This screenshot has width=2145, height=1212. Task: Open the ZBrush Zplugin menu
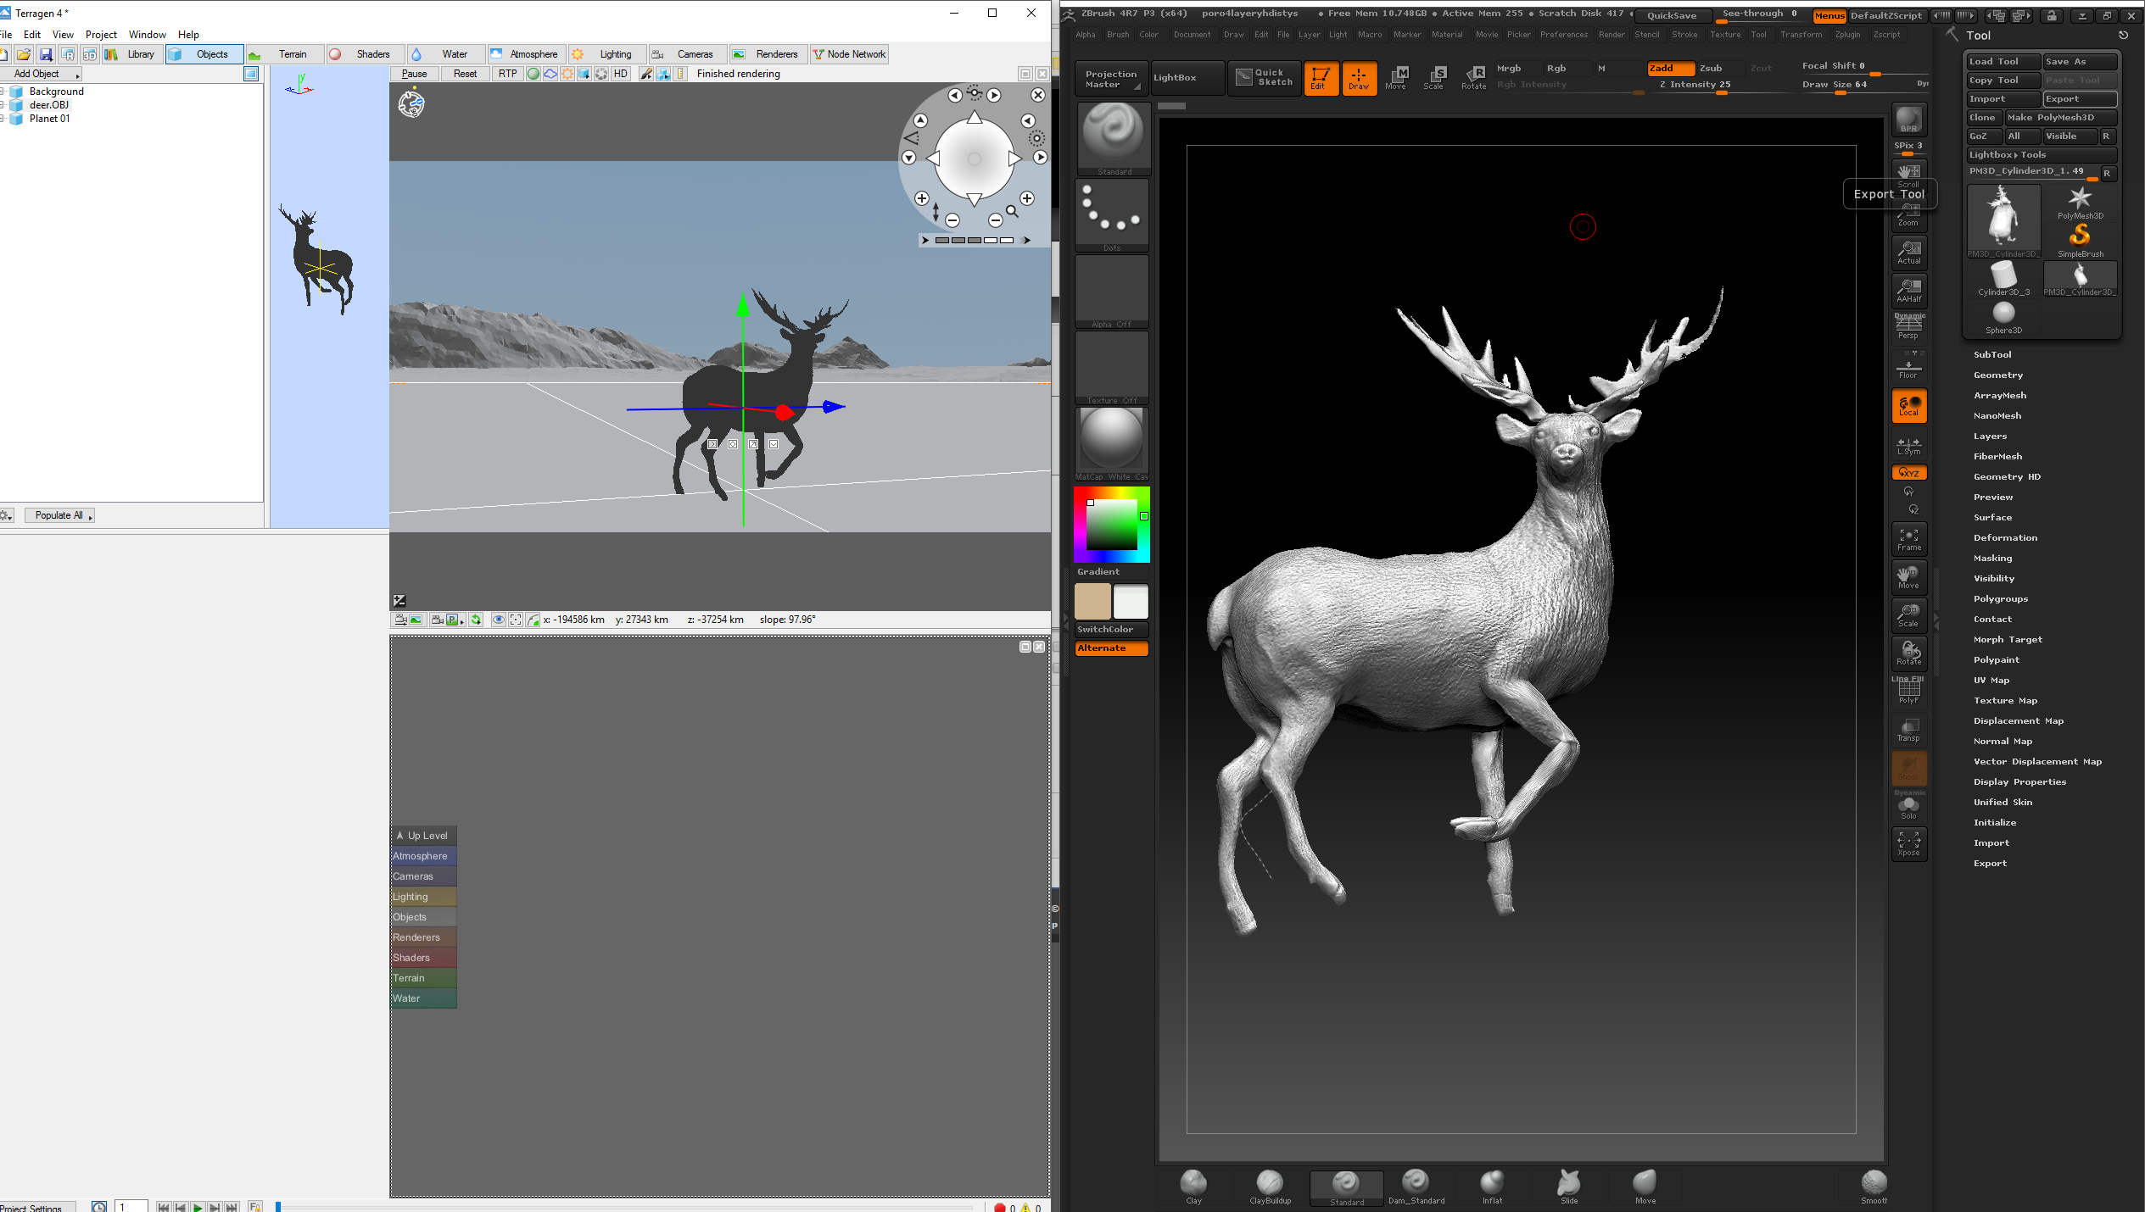click(x=1846, y=35)
